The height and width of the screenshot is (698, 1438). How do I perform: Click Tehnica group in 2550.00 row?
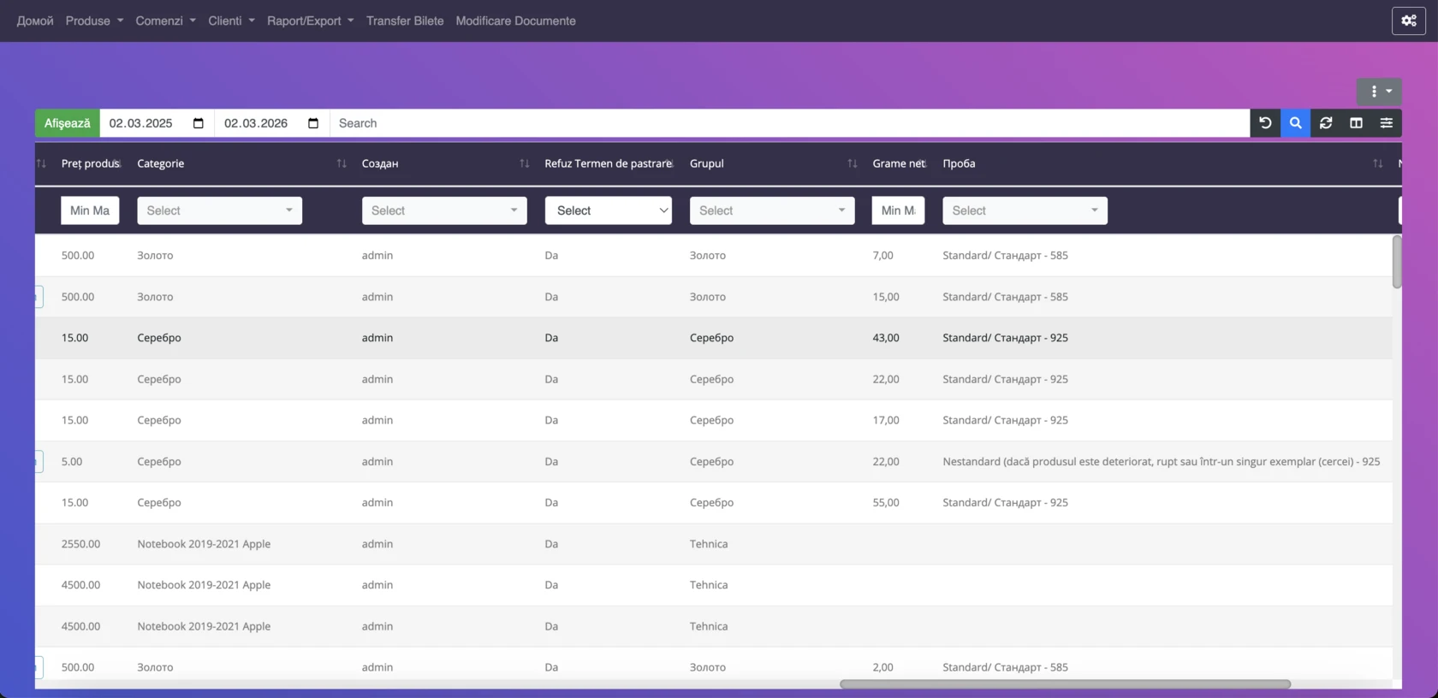tap(709, 544)
